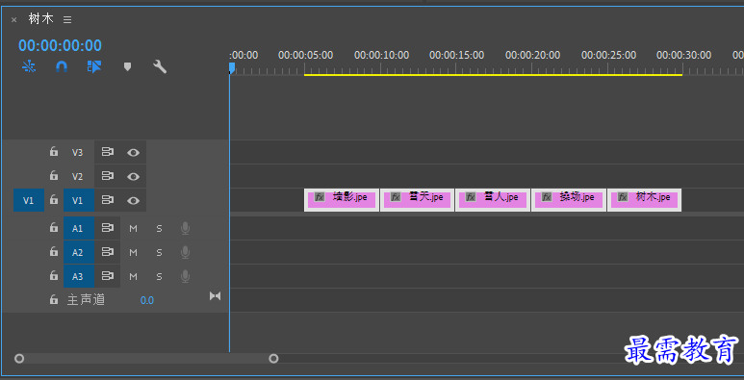Toggle the Snap magnet icon
The image size is (744, 380).
point(62,67)
